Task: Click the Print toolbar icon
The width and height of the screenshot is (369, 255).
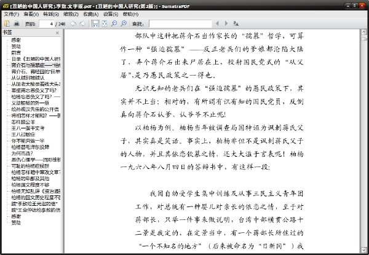Action: point(17,23)
